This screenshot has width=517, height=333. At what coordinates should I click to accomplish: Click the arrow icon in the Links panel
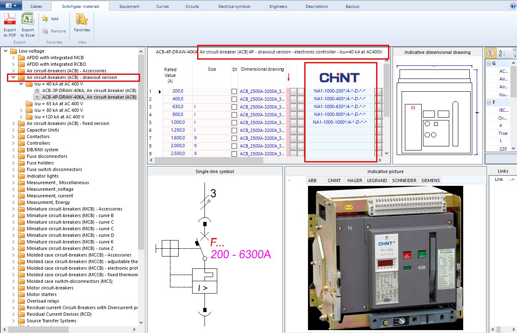(512, 180)
